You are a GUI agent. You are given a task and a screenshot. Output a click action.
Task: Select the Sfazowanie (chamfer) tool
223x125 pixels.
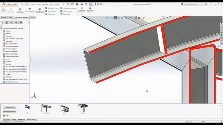[65, 14]
